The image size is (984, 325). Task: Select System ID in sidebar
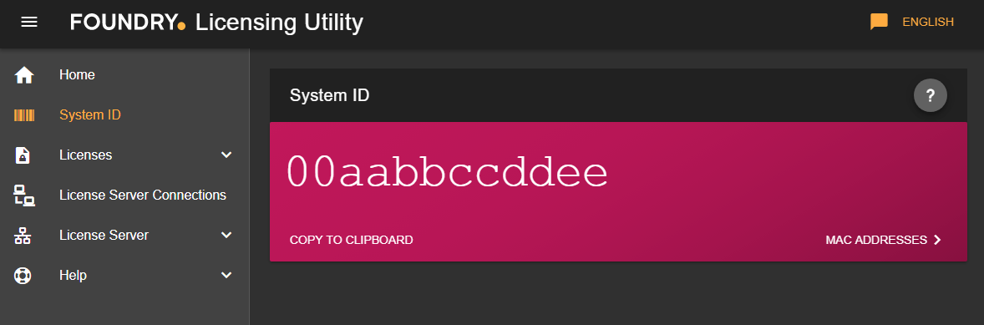coord(89,115)
